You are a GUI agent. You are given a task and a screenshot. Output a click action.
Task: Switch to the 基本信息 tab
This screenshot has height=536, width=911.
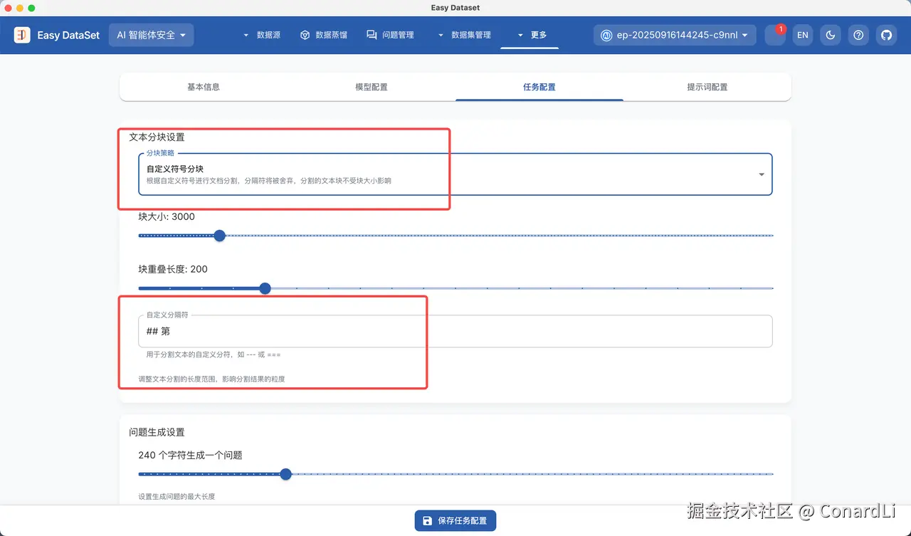tap(204, 87)
